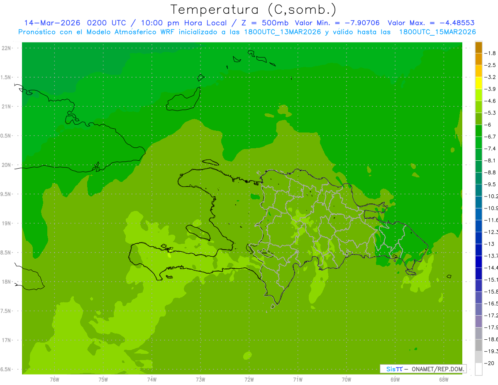Click the '-13' colorbar label
The width and height of the screenshot is (498, 385).
coord(489,244)
